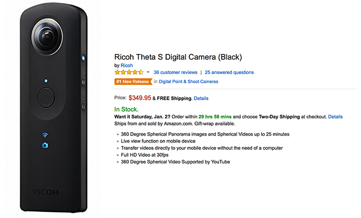The height and width of the screenshot is (218, 361).
Task: Open the free shipping Details link
Action: (x=201, y=98)
